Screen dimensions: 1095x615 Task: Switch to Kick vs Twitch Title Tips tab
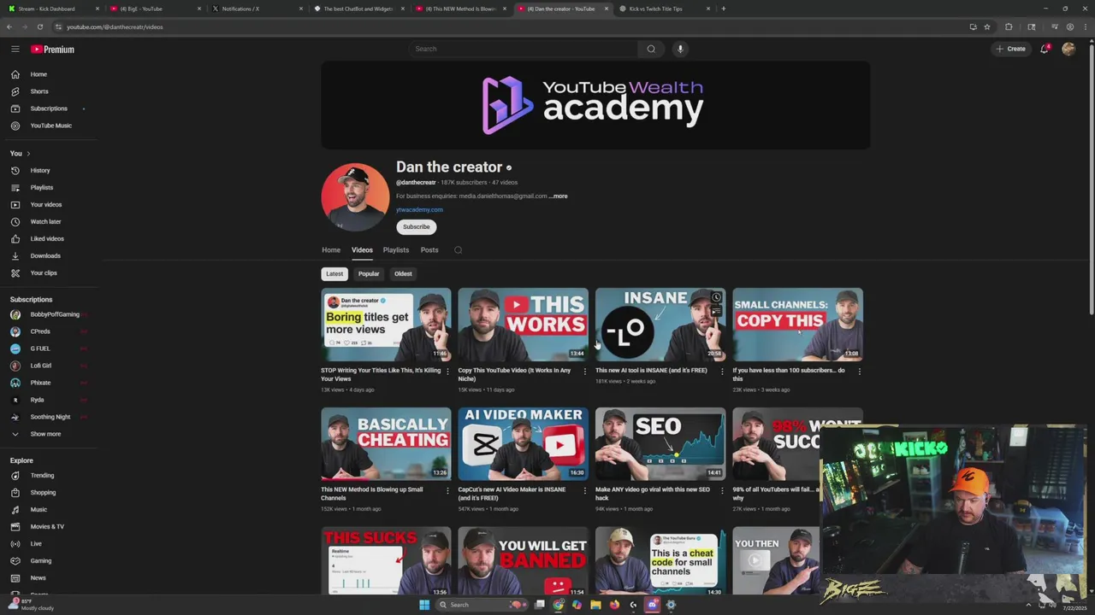coord(662,9)
